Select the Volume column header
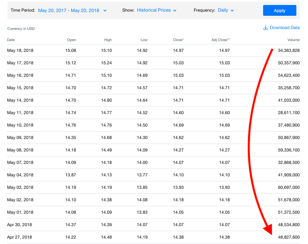Screen dimensions: 308x244 pyautogui.click(x=293, y=40)
